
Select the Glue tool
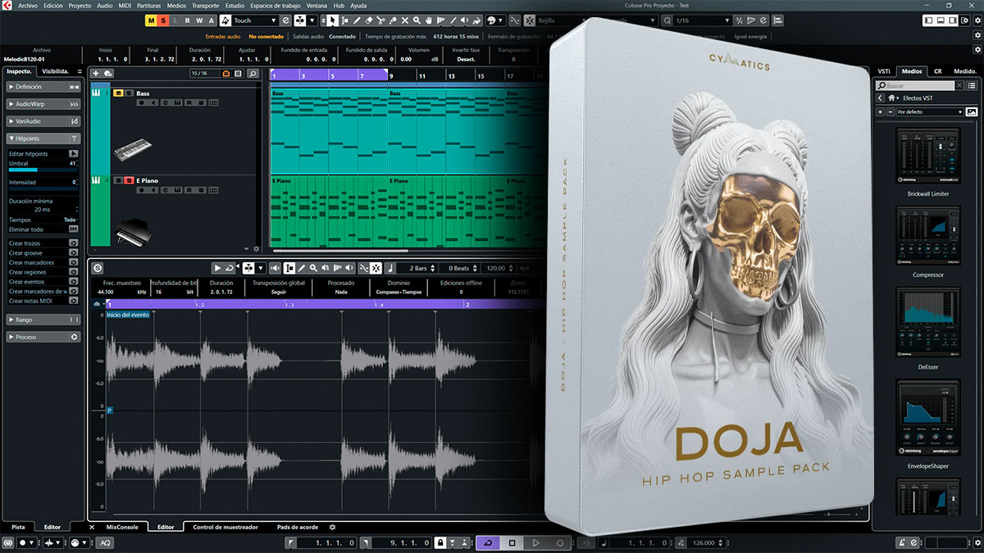tap(394, 20)
